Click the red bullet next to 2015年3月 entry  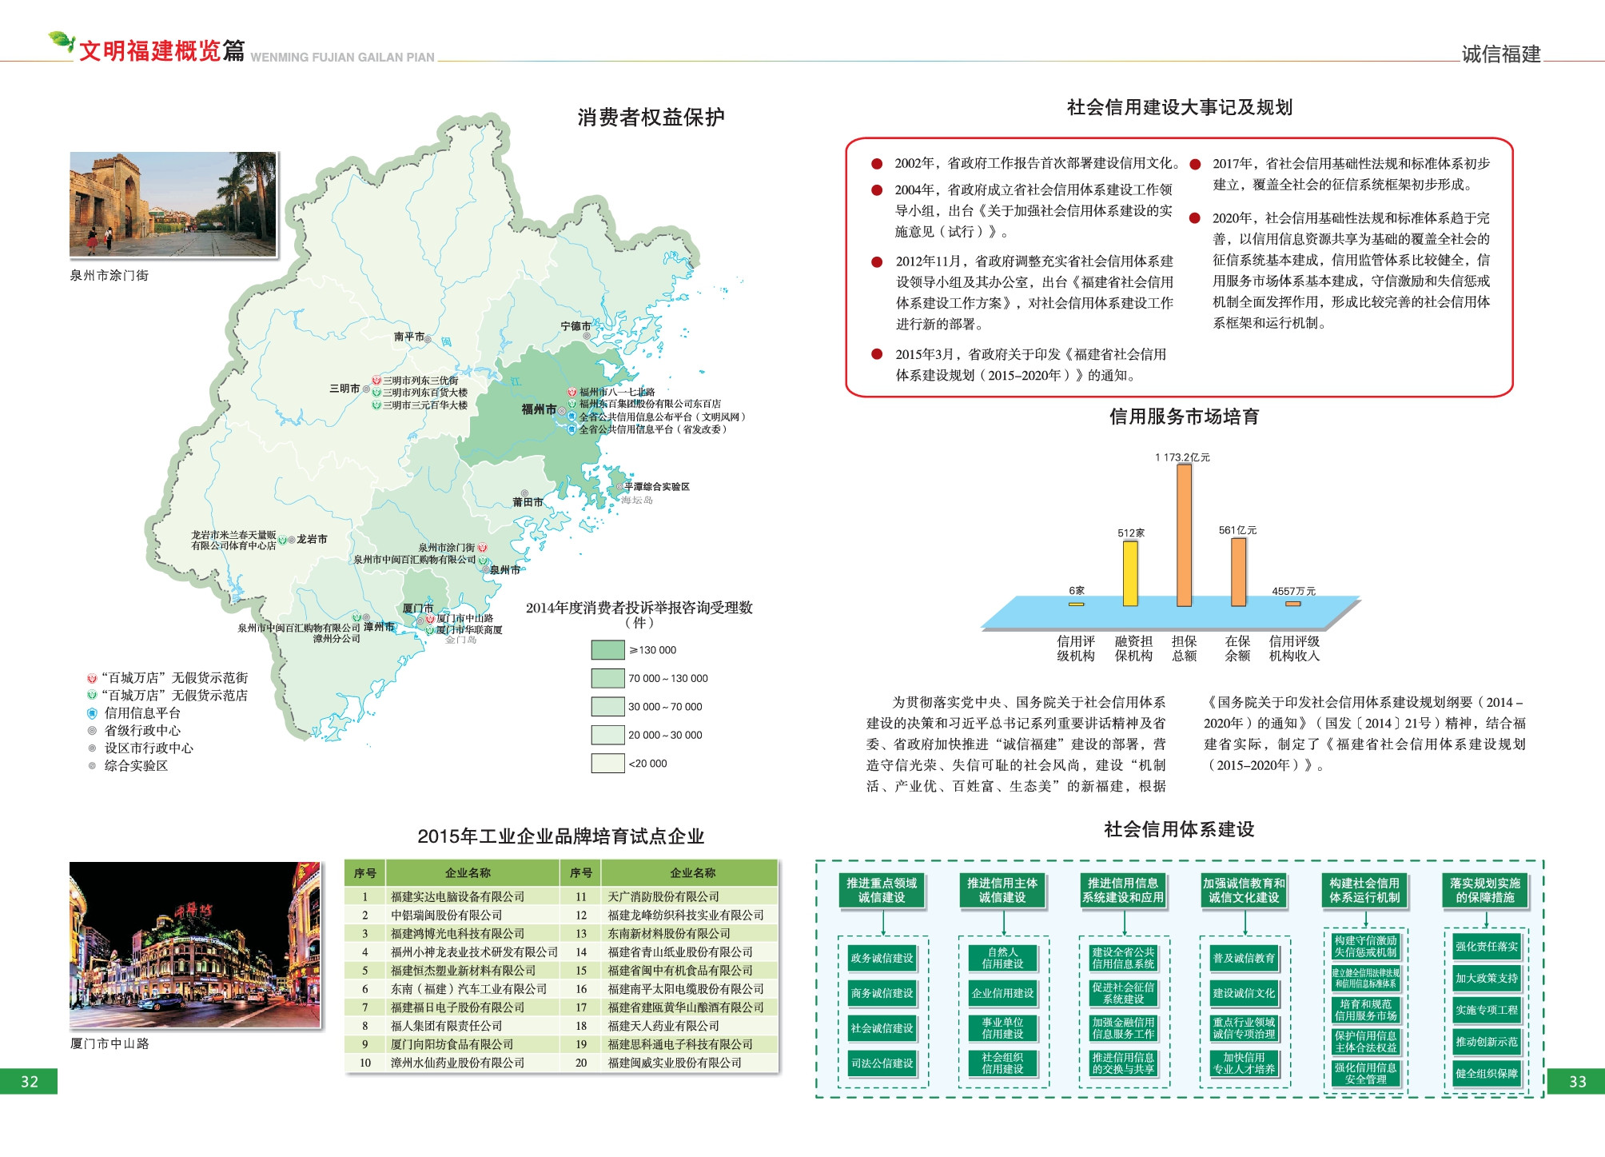(877, 354)
